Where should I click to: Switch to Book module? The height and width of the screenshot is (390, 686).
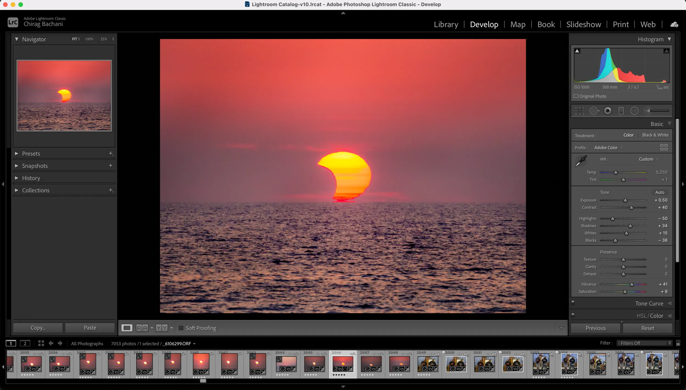(x=546, y=24)
